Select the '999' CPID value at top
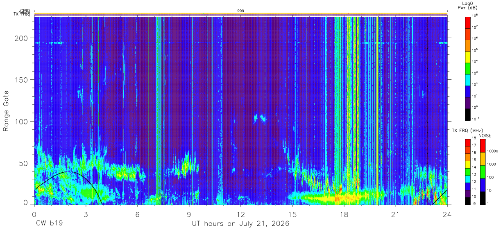This screenshot has width=503, height=232. point(240,11)
